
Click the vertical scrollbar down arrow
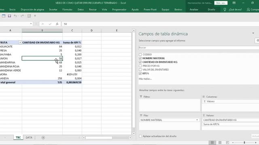point(134,133)
